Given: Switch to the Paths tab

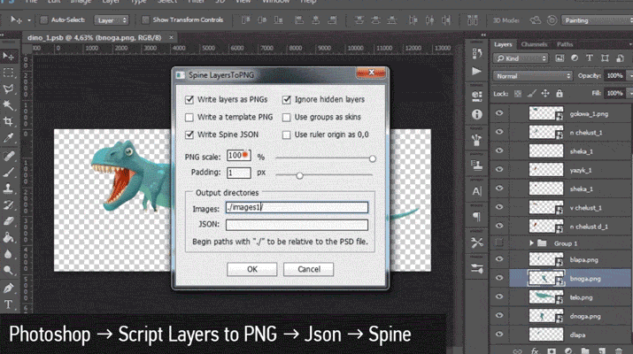Looking at the screenshot, I should point(565,44).
